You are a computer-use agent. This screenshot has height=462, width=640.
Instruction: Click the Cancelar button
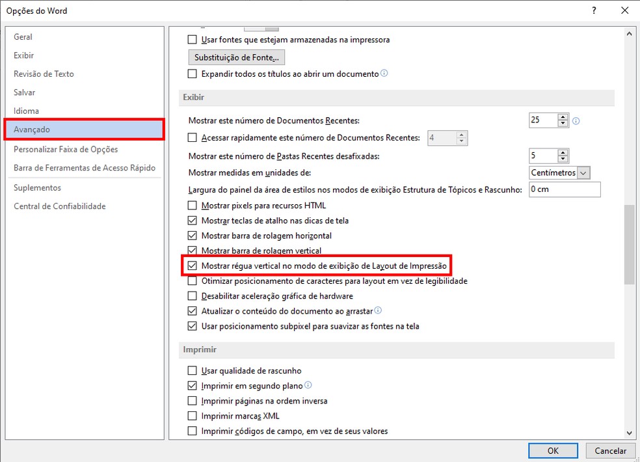coord(610,450)
